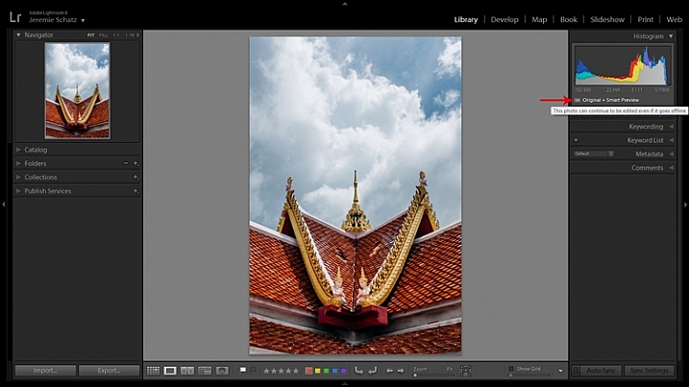Set Navigator zoom to FILL
Viewport: 689px width, 387px height.
click(103, 35)
